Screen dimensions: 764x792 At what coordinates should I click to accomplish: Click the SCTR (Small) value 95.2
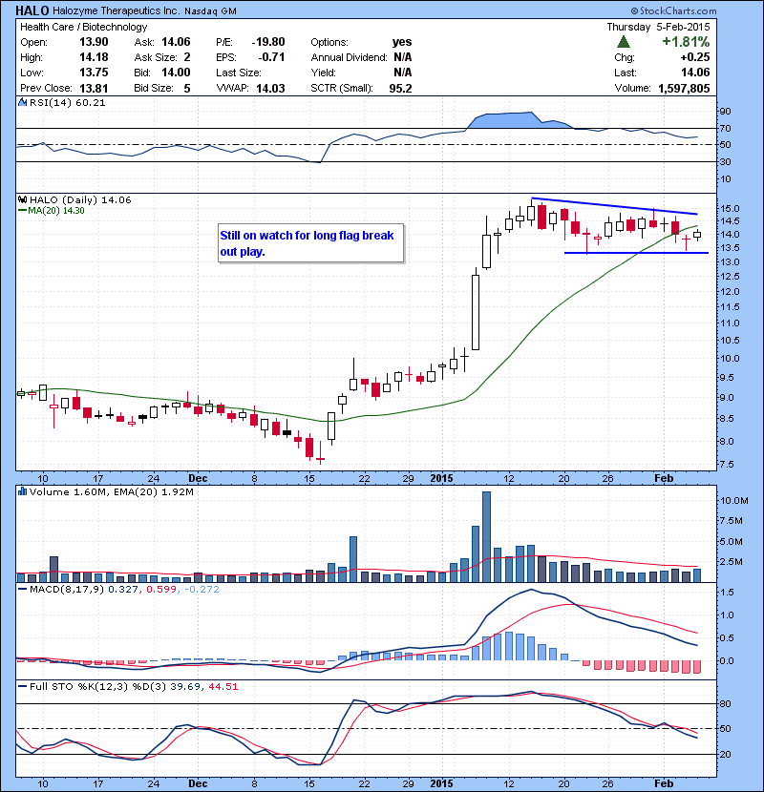coord(400,88)
